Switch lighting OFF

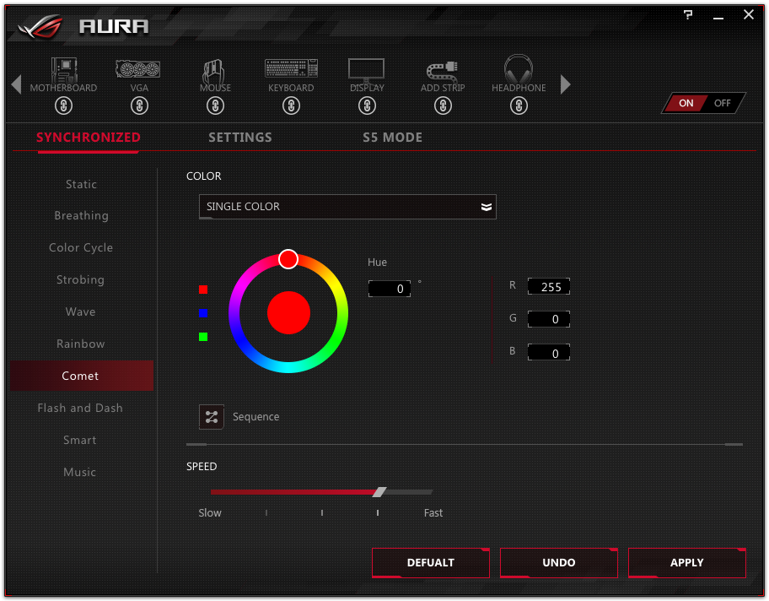[x=723, y=103]
